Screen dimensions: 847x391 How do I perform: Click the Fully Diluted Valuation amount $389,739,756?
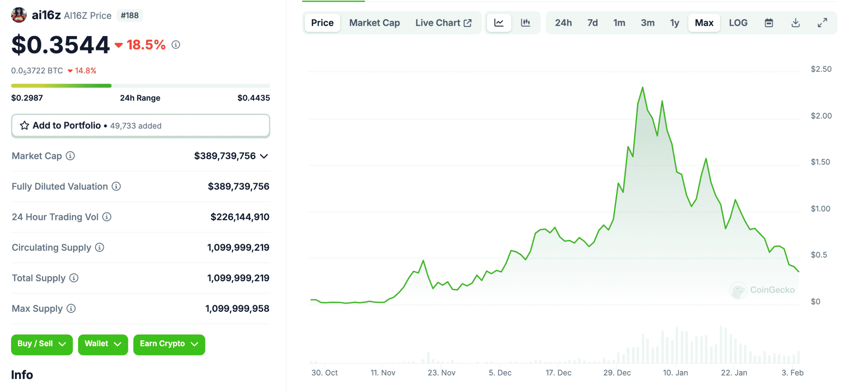pos(239,186)
